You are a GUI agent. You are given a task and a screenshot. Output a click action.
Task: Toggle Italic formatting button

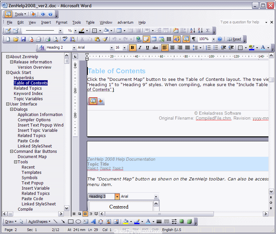point(140,48)
